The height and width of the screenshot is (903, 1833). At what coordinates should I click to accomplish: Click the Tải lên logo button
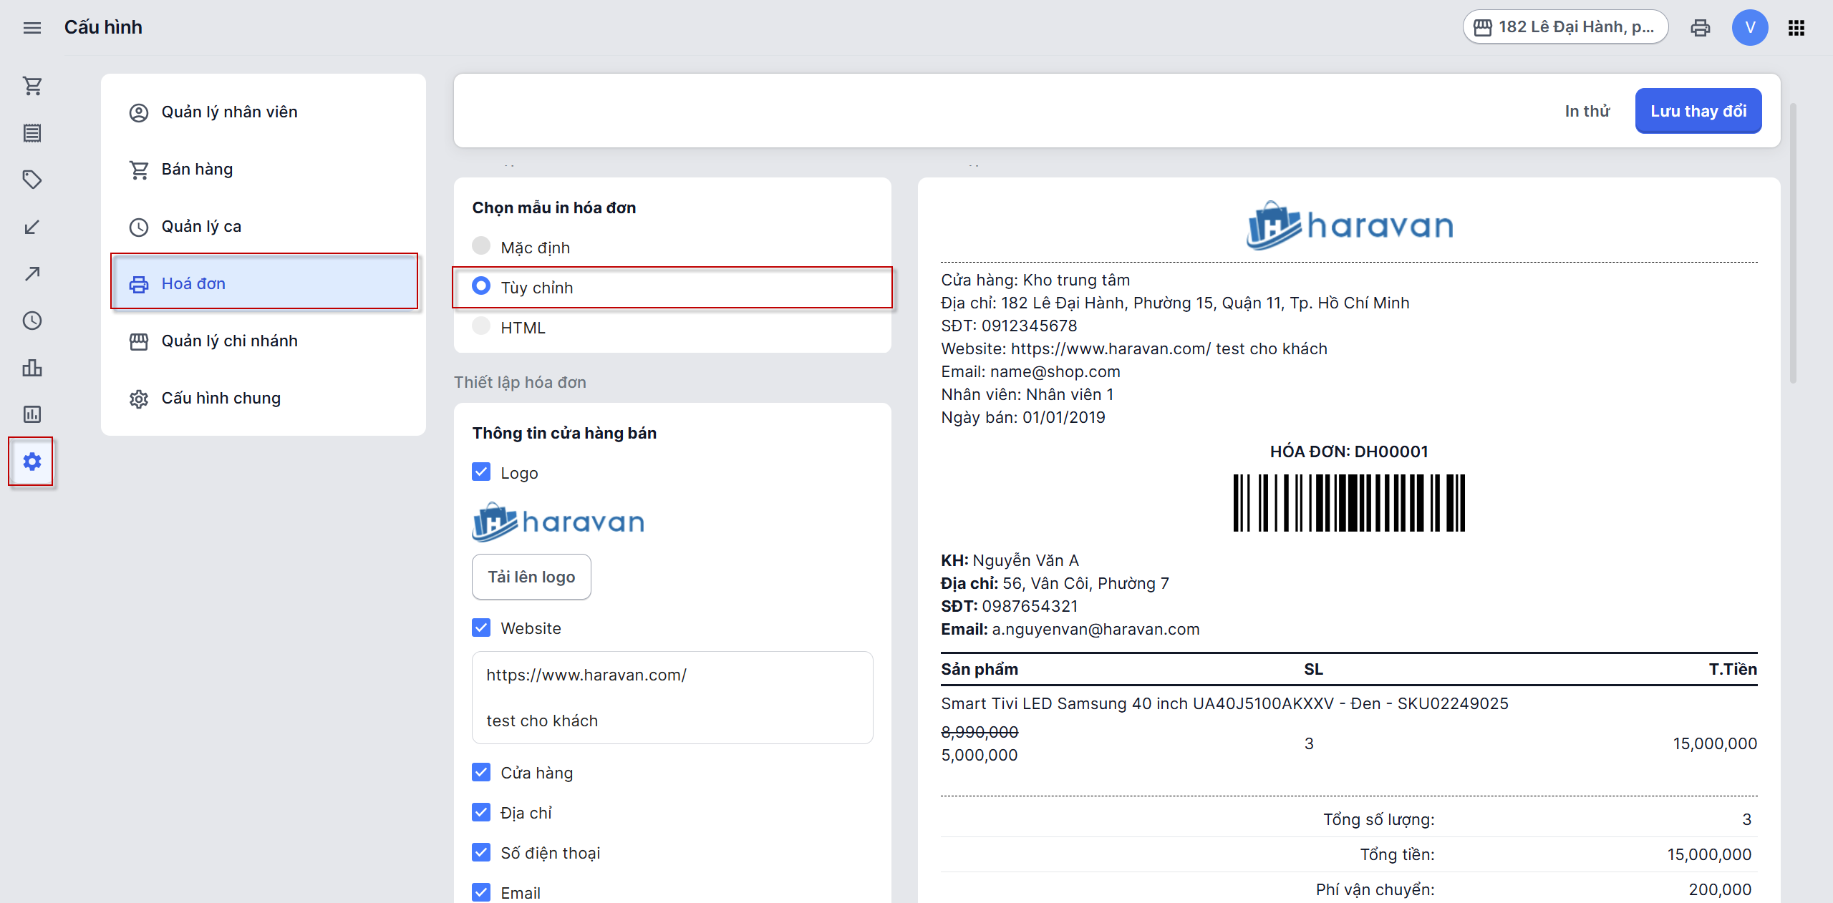coord(531,577)
